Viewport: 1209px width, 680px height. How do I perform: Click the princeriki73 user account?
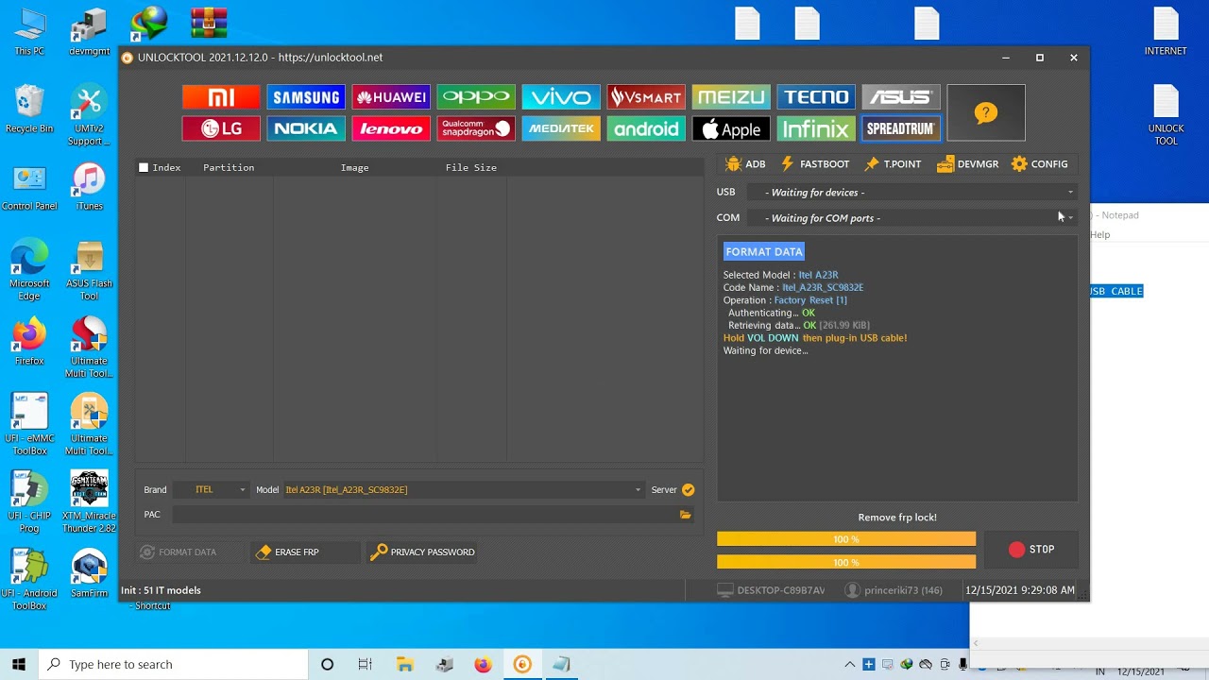[895, 590]
